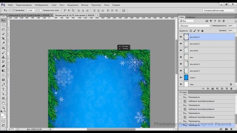Enable the Показать упр. элем. checkbox
237x133 pixels.
coord(41,10)
